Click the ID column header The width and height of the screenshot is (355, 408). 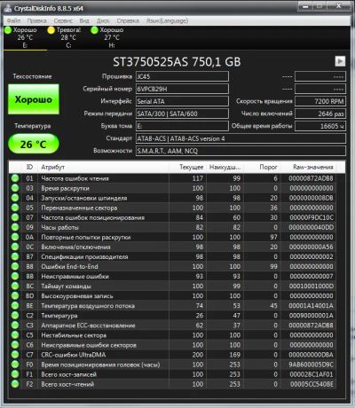pyautogui.click(x=29, y=167)
